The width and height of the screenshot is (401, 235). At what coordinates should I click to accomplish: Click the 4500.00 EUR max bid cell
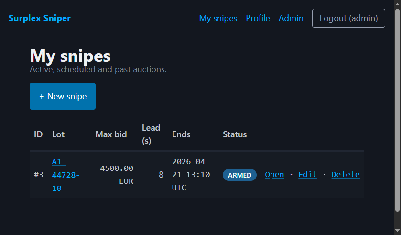point(116,175)
